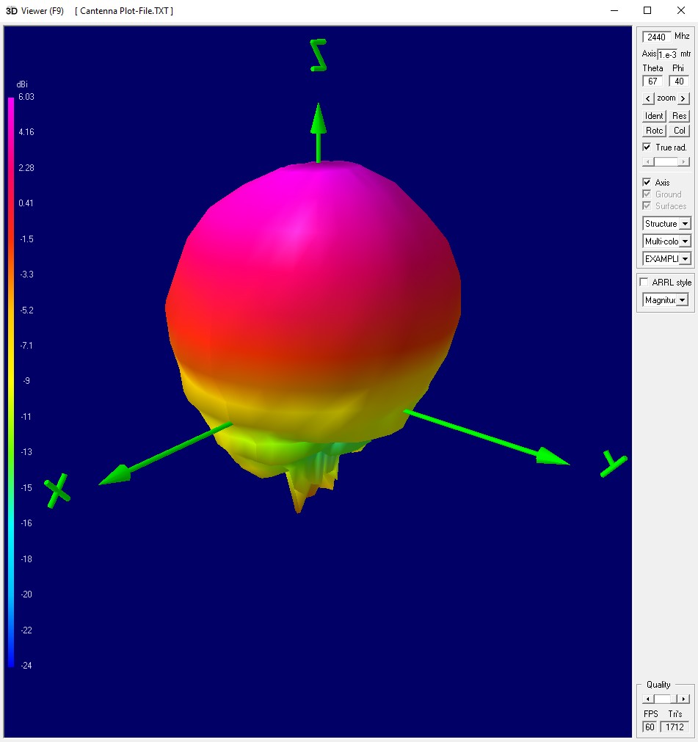Click the True rad. slider right arrow
This screenshot has width=698, height=742.
point(684,161)
